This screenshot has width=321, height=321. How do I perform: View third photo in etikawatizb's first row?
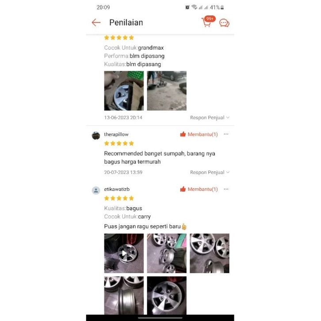click(x=210, y=253)
